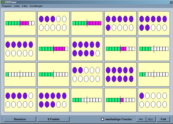The width and height of the screenshot is (173, 124).
Task: Open the Einstellungen menu
Action: point(36,6)
